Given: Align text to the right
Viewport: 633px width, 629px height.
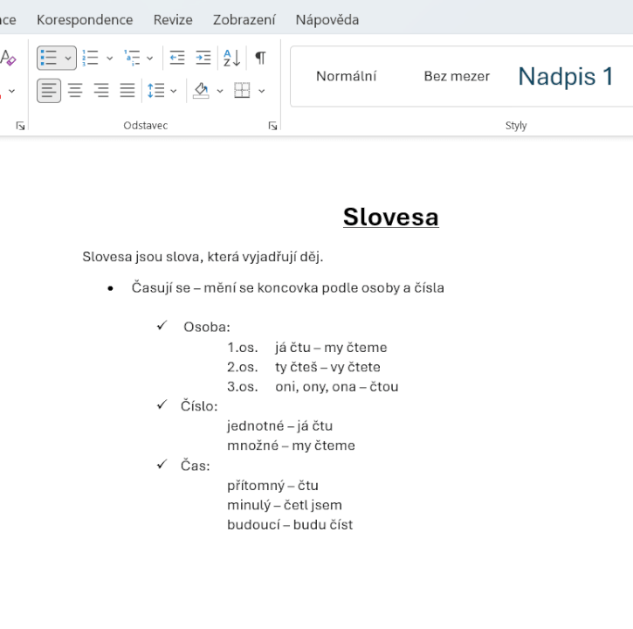Looking at the screenshot, I should point(101,91).
